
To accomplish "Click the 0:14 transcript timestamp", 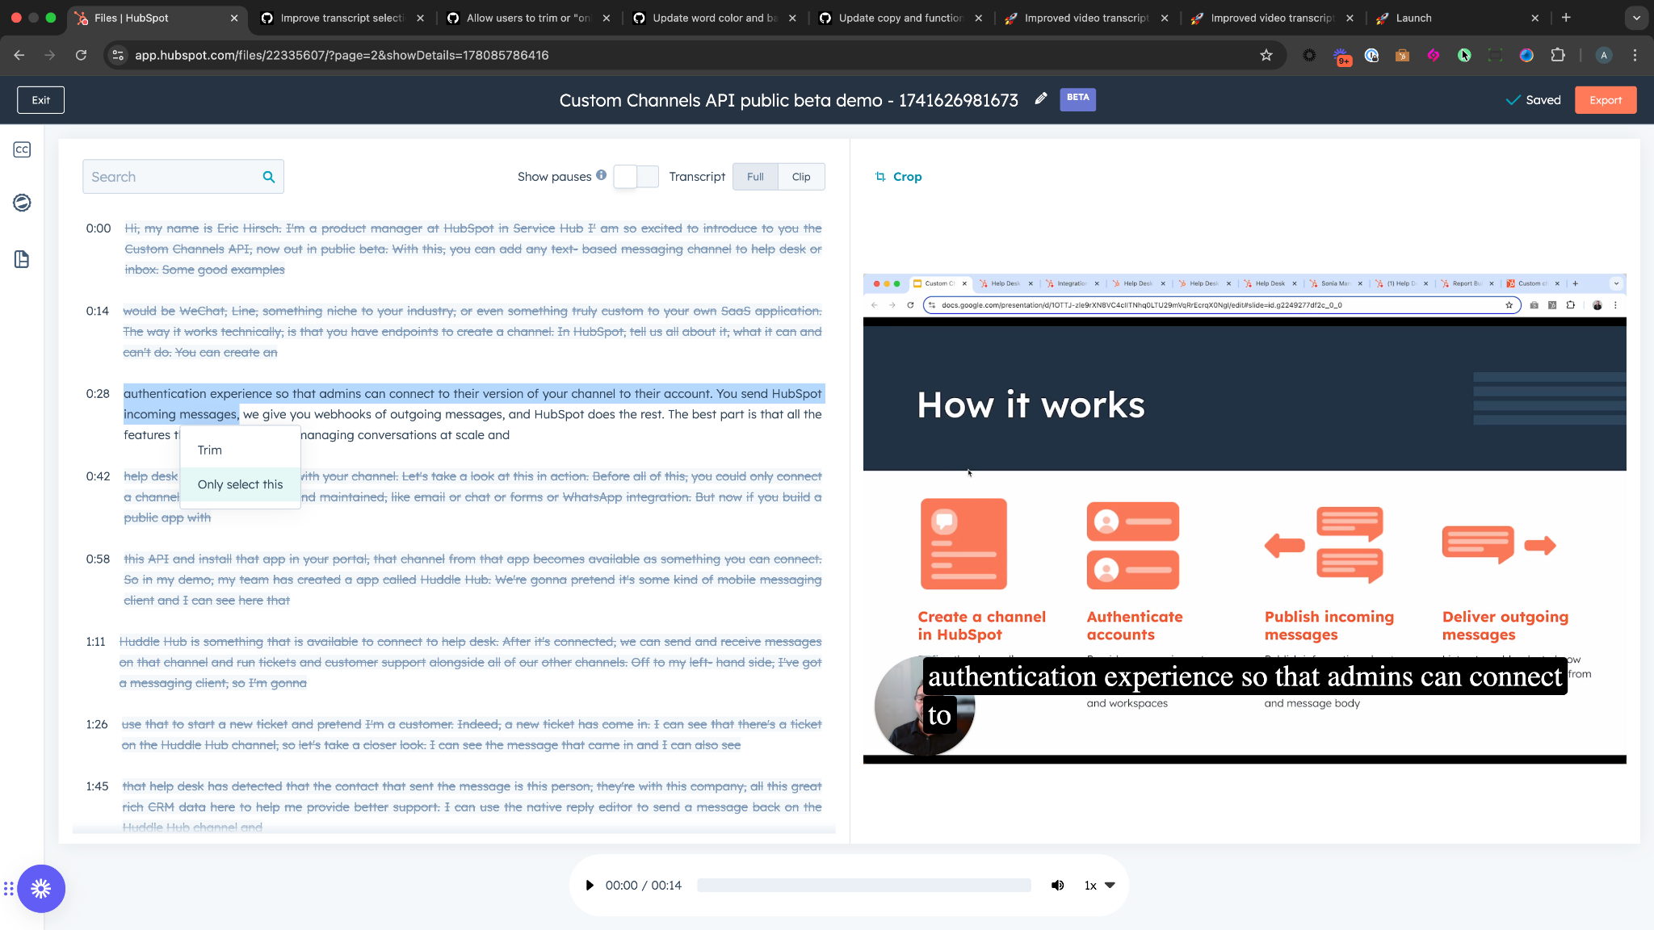I will click(98, 311).
